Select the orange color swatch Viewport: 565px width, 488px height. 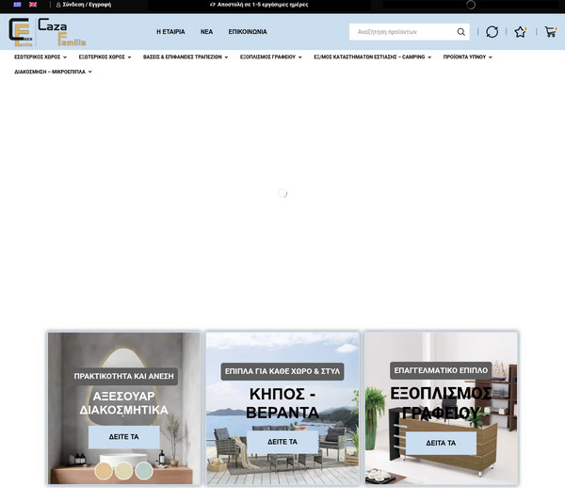tap(104, 471)
